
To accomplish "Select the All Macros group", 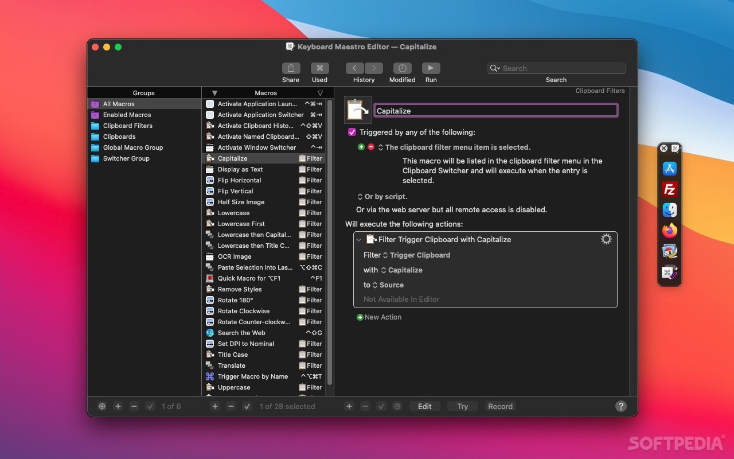I will pos(144,104).
